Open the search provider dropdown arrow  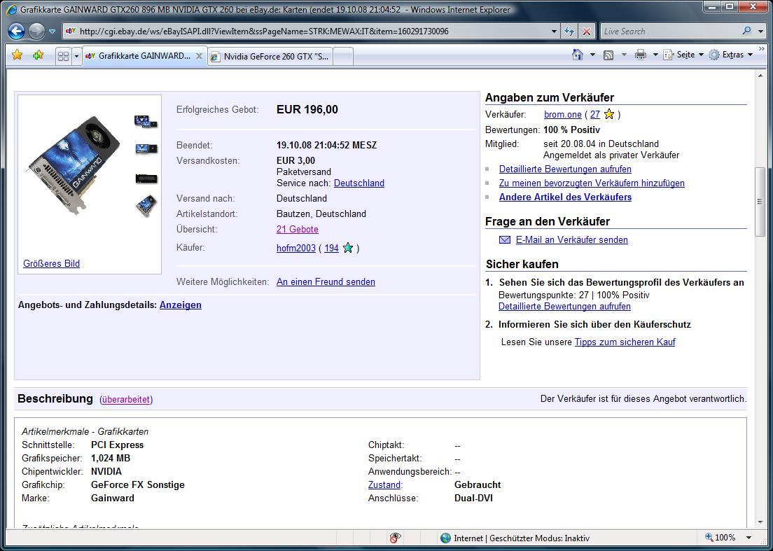pyautogui.click(x=760, y=32)
